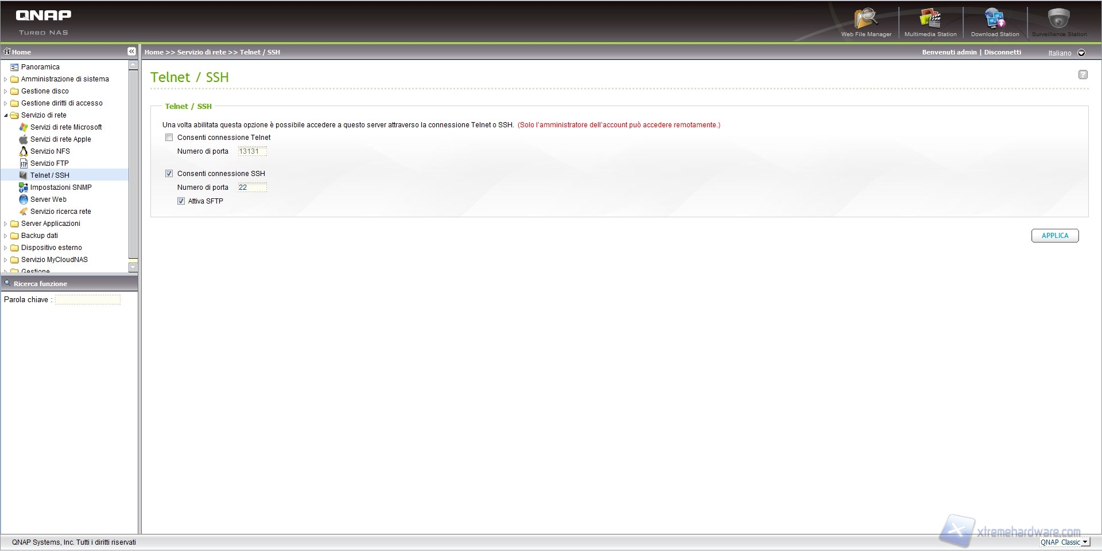Select Panoramica in navigation tree

(x=40, y=67)
